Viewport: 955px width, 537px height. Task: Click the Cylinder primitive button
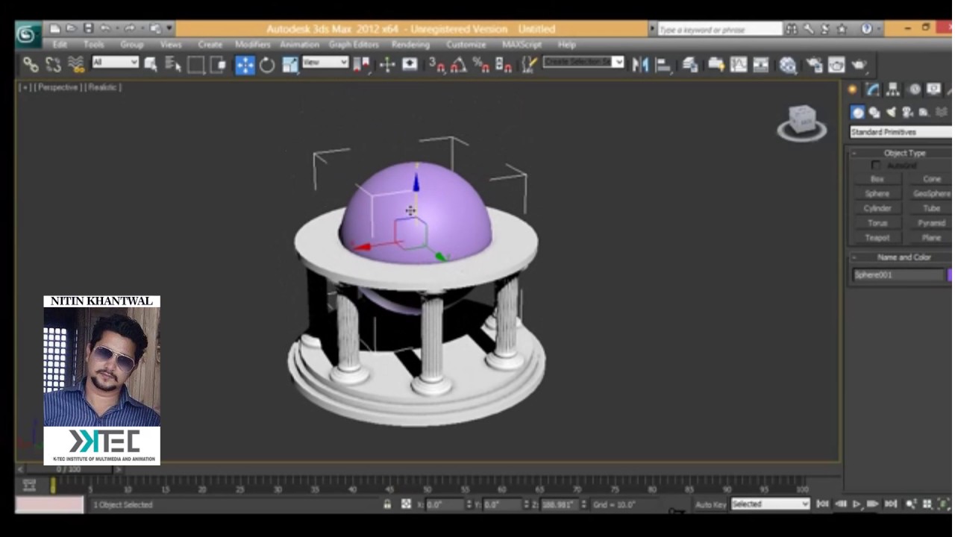pyautogui.click(x=877, y=209)
